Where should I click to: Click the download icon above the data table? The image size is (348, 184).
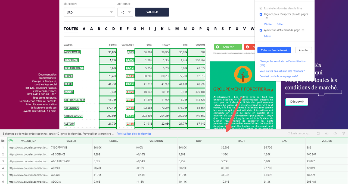tap(327, 134)
